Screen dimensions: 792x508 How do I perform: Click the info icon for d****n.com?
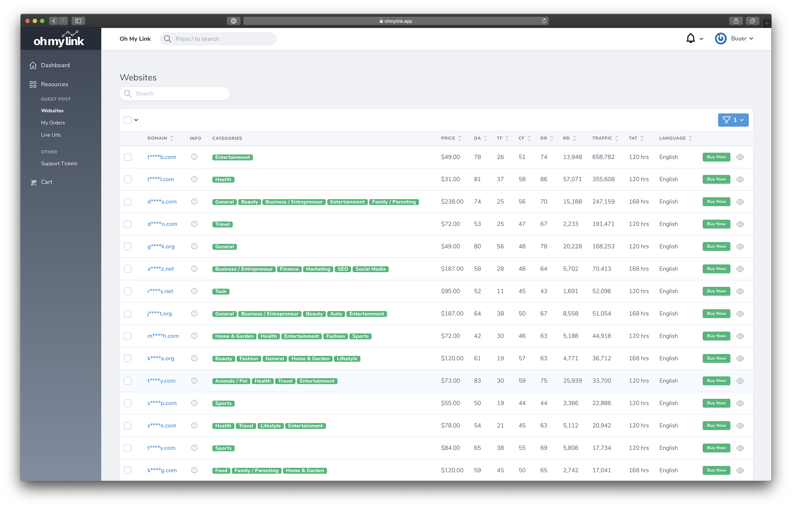pyautogui.click(x=194, y=224)
